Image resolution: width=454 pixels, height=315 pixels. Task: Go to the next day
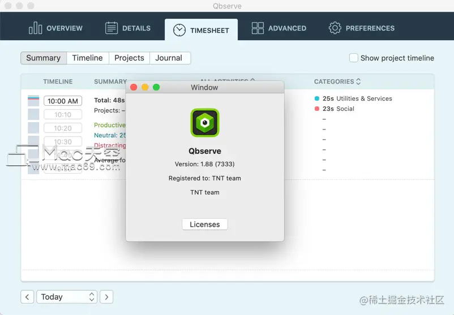coord(106,297)
